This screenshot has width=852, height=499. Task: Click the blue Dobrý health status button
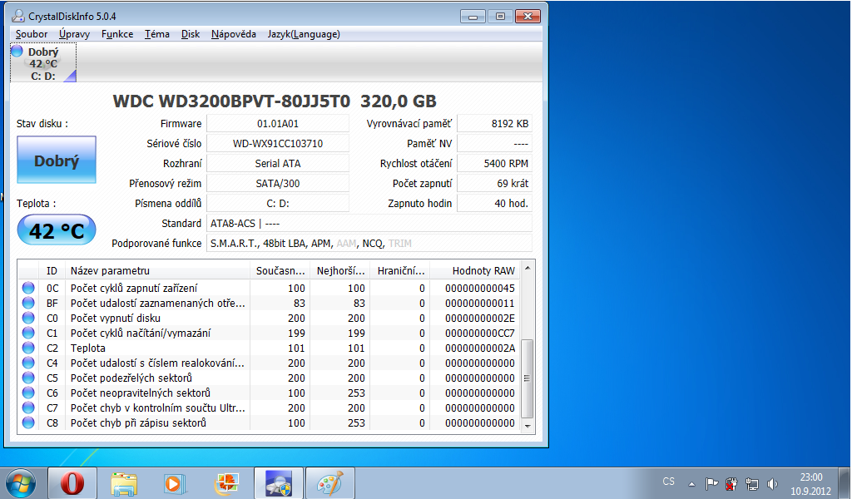pos(57,160)
